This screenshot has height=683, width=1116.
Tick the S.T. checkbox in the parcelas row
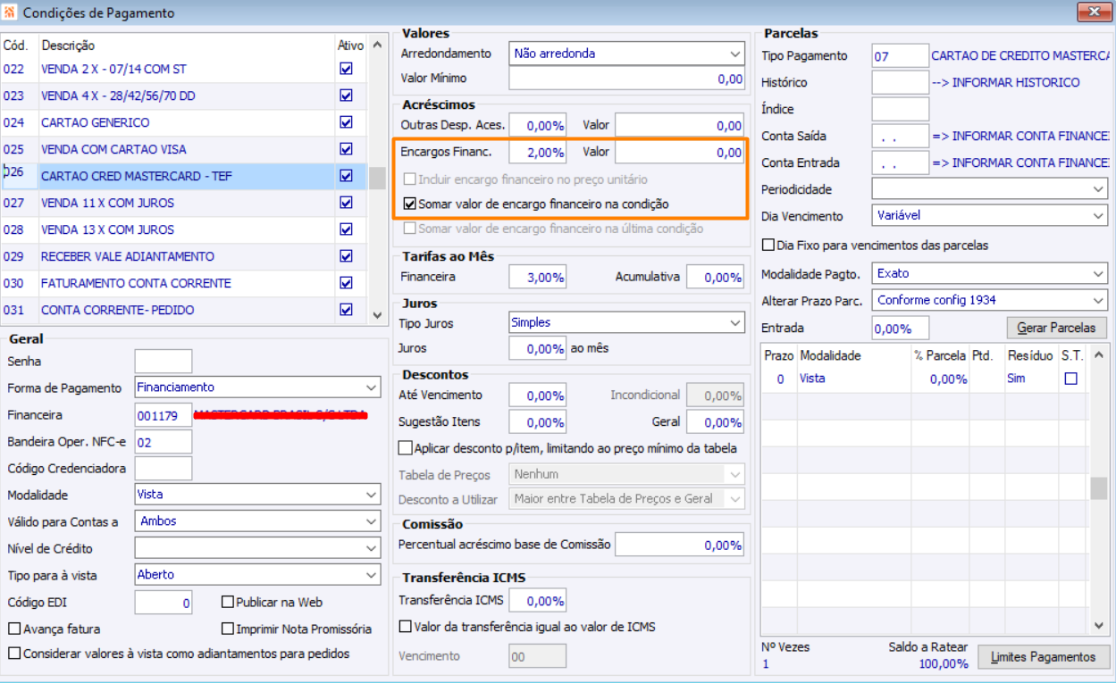pyautogui.click(x=1070, y=379)
